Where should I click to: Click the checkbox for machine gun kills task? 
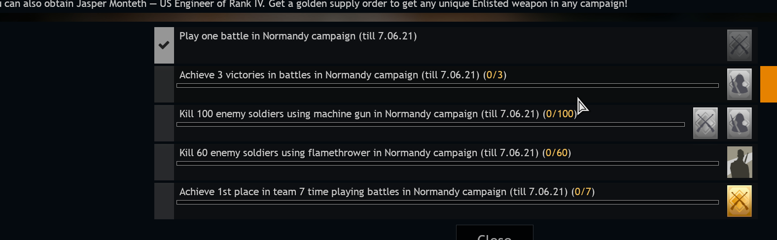pyautogui.click(x=164, y=123)
